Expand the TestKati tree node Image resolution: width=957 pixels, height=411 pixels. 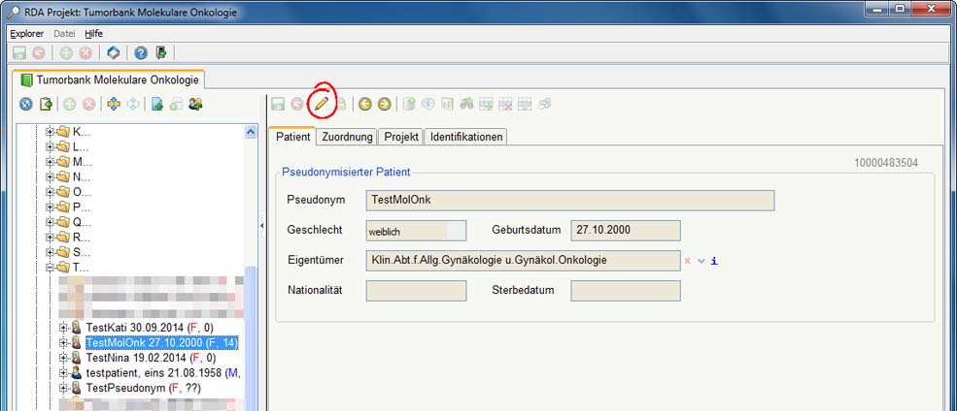tap(63, 329)
